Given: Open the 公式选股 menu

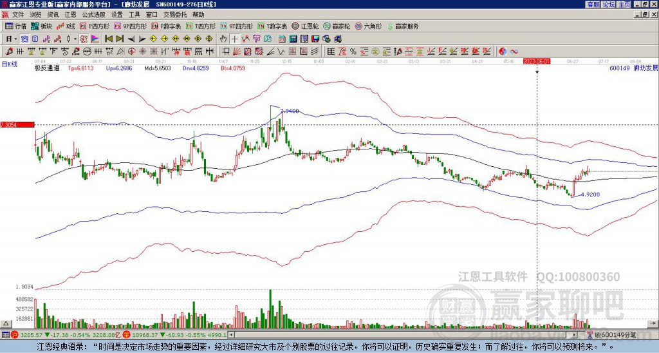Looking at the screenshot, I should click(x=93, y=15).
